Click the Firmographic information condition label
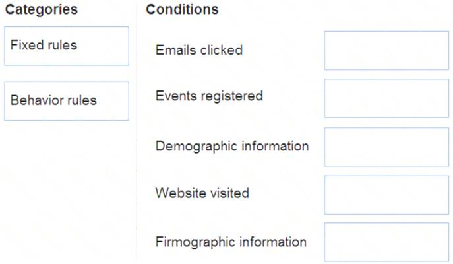The width and height of the screenshot is (453, 264). click(x=231, y=242)
